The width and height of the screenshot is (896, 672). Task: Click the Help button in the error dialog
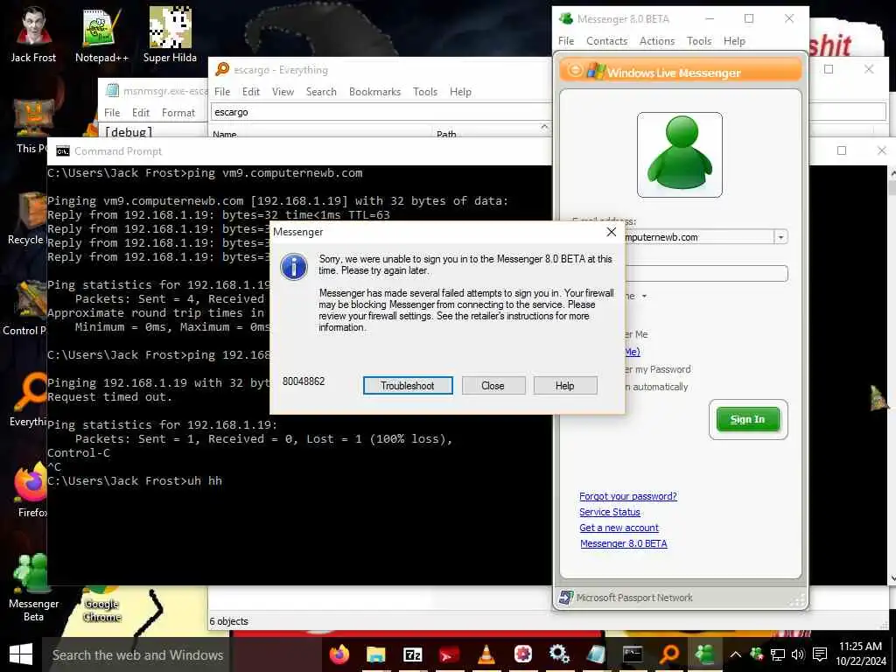pyautogui.click(x=564, y=386)
